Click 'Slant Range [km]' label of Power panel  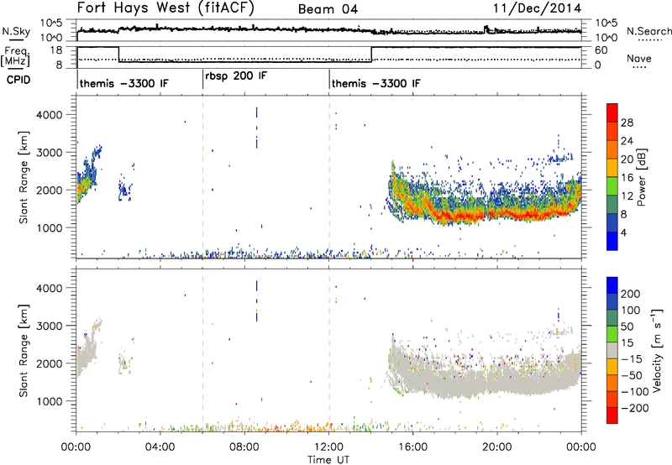click(24, 177)
